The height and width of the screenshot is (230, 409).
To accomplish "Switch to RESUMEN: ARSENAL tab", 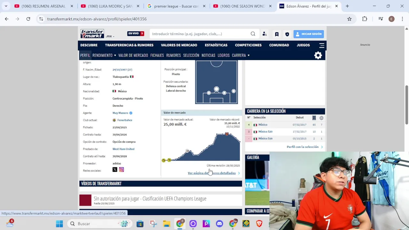I will (x=43, y=6).
